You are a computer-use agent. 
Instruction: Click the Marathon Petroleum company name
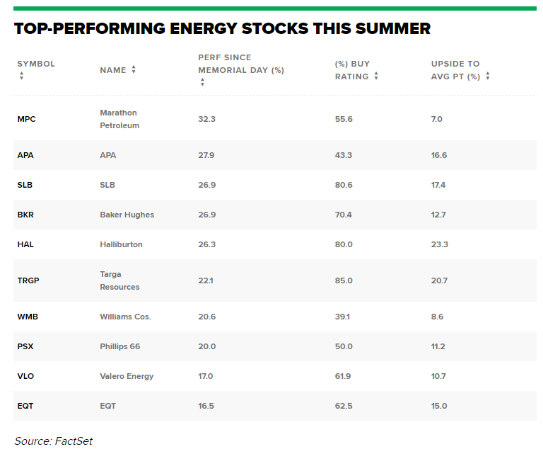[x=119, y=119]
